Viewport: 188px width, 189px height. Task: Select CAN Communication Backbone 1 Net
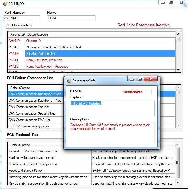click(x=36, y=101)
